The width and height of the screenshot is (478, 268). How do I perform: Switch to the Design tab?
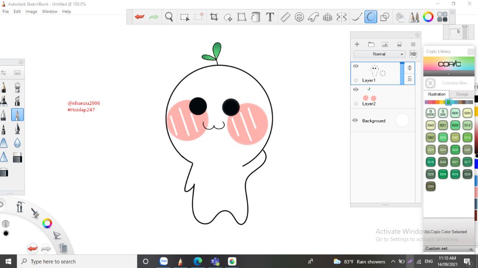tap(462, 94)
